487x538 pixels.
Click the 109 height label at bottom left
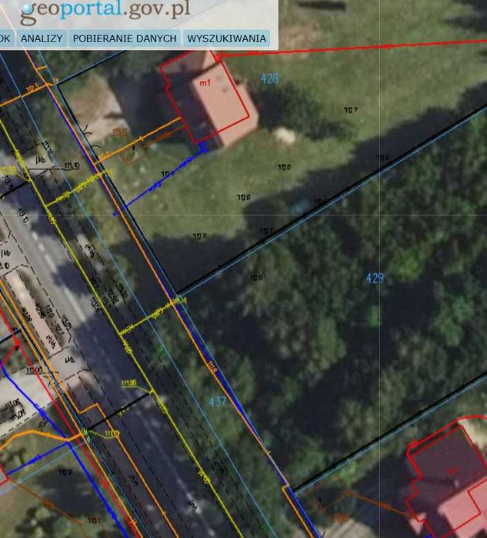click(65, 472)
